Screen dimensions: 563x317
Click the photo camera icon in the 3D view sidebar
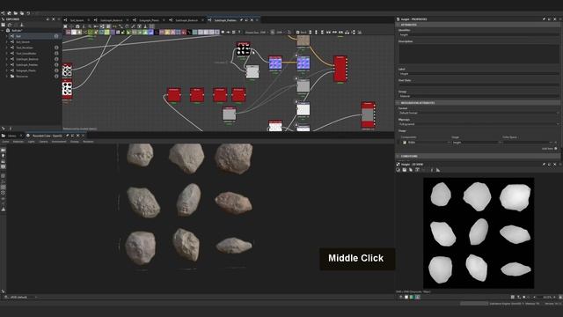click(4, 166)
